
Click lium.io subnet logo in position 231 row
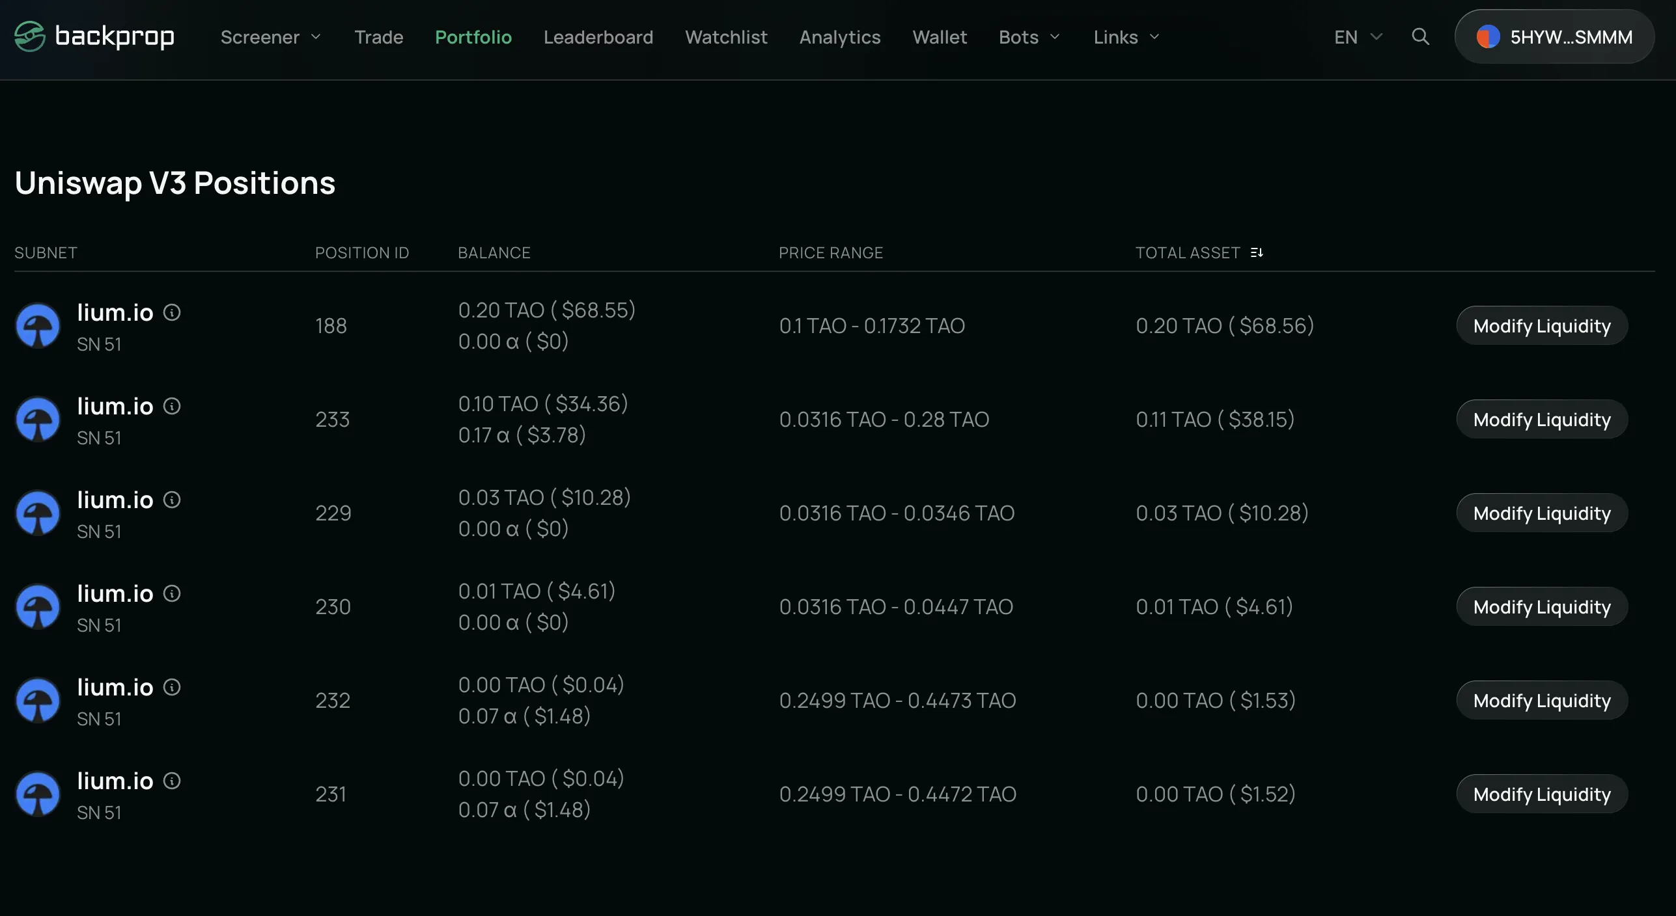(x=38, y=794)
